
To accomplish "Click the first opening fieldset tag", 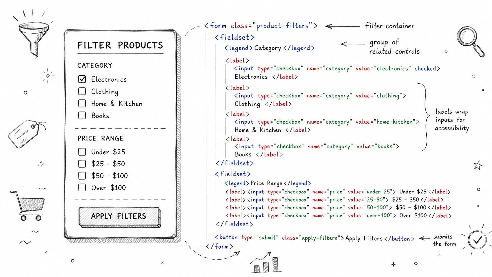I will [235, 37].
